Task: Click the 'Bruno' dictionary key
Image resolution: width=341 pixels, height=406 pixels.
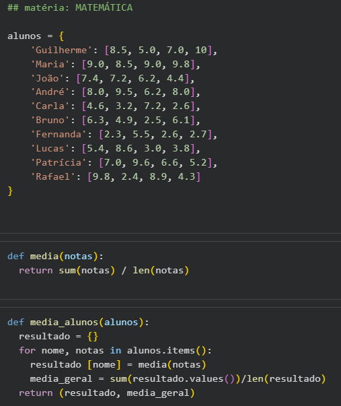Action: tap(50, 120)
